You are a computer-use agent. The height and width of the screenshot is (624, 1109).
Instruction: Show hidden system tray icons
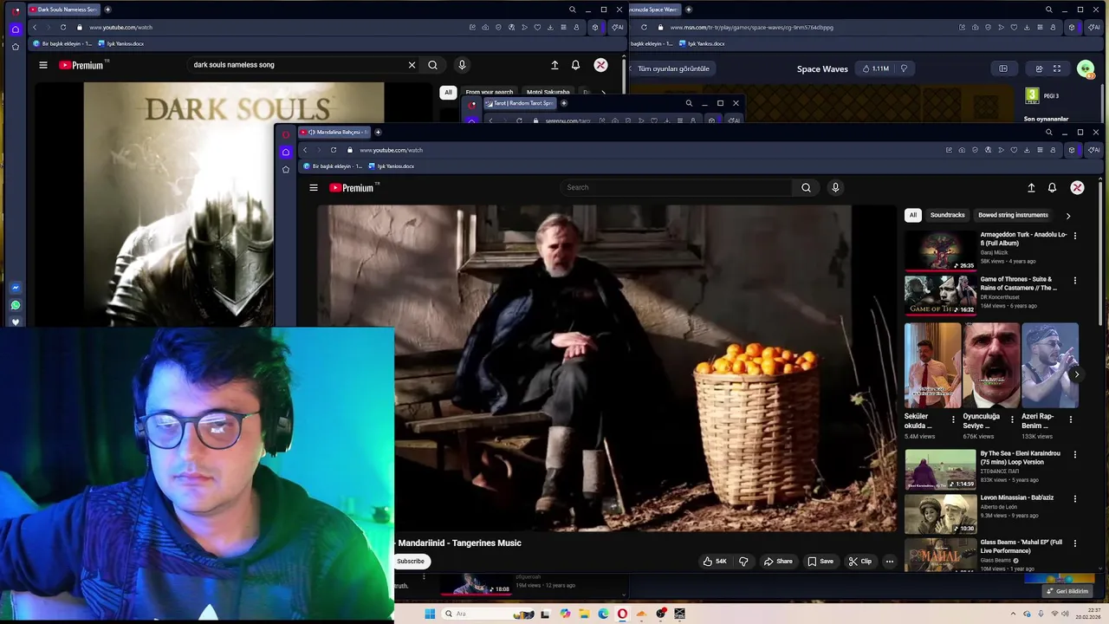point(1014,614)
